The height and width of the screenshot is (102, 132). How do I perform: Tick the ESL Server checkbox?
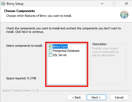point(50,55)
